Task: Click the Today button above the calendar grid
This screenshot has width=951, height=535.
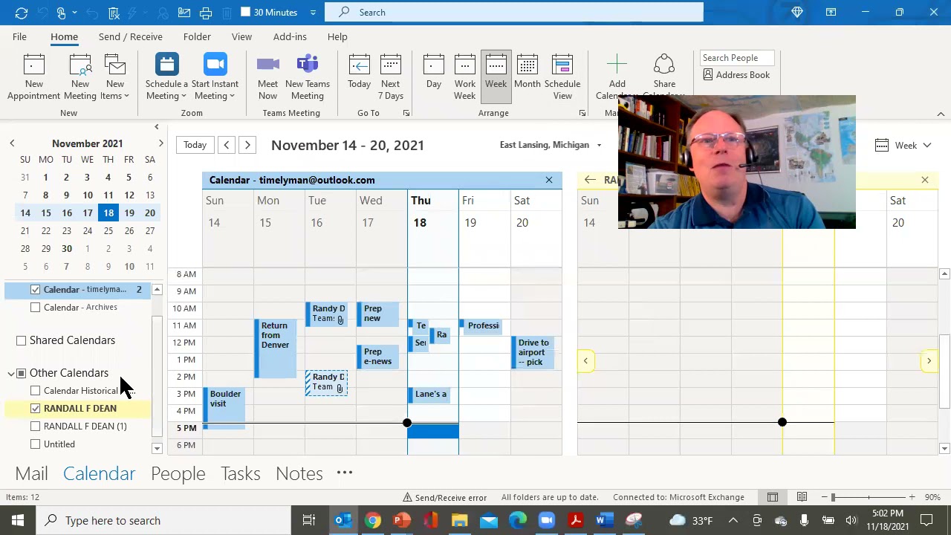Action: [x=195, y=145]
